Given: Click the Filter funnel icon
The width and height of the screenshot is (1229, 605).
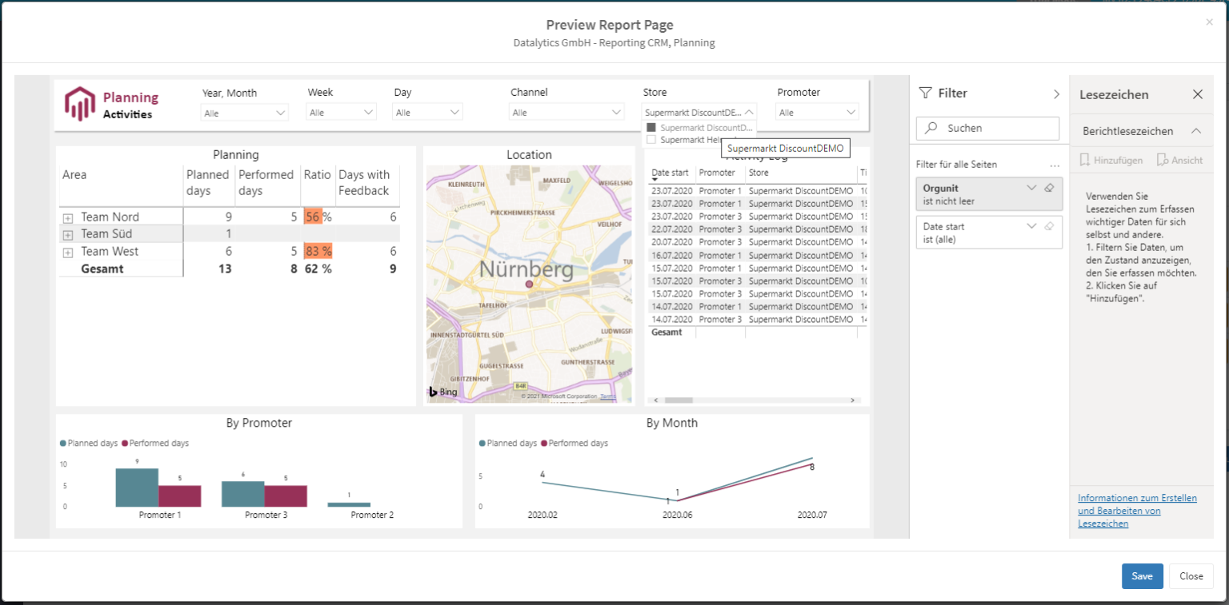Looking at the screenshot, I should [x=926, y=93].
